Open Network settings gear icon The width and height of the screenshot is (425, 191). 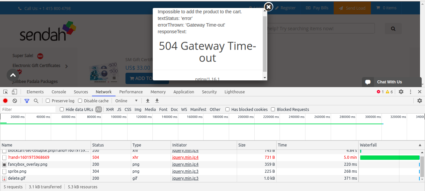(420, 101)
